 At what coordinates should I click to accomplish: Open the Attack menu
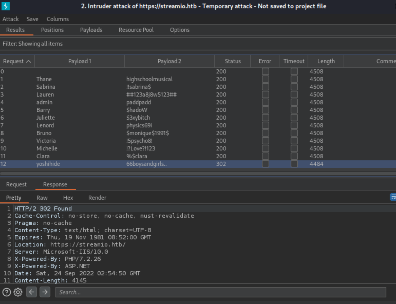pyautogui.click(x=11, y=19)
